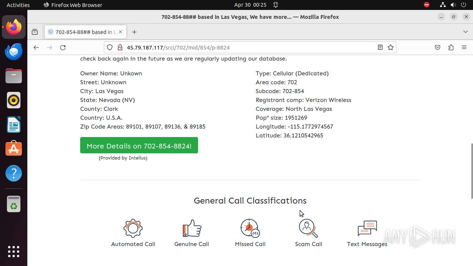Open Thunderbird Mail from the dock
The height and width of the screenshot is (266, 473).
[14, 51]
